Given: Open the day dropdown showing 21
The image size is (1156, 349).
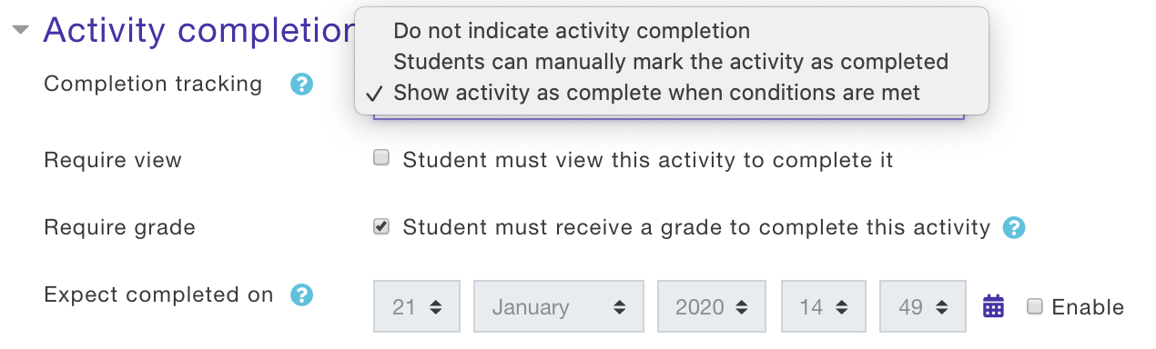Looking at the screenshot, I should click(417, 306).
